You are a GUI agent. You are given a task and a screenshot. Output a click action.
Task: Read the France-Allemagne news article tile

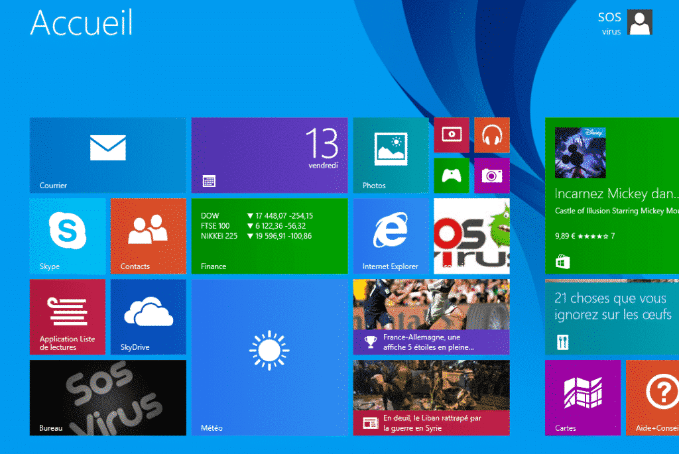pyautogui.click(x=431, y=317)
